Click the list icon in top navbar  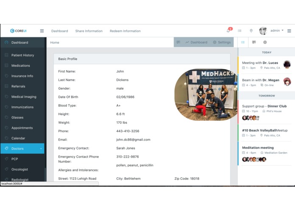(x=239, y=31)
